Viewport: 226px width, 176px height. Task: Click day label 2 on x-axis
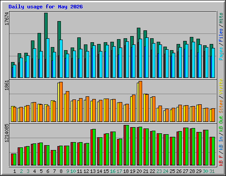tap(21, 171)
